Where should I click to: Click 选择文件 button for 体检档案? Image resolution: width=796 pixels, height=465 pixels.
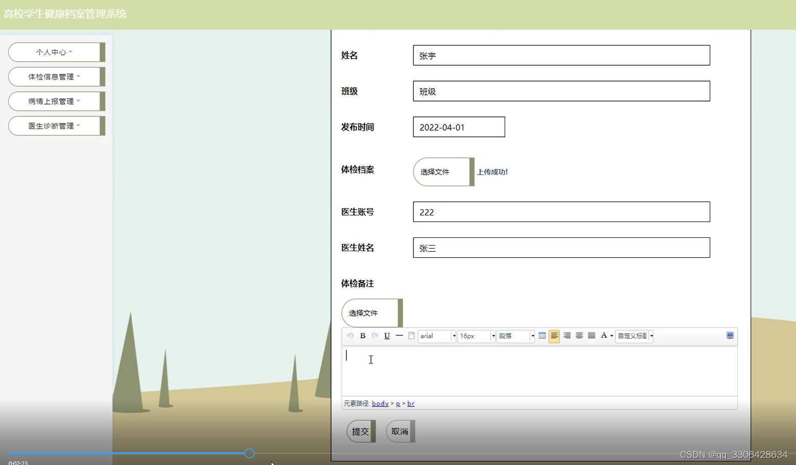[443, 172]
